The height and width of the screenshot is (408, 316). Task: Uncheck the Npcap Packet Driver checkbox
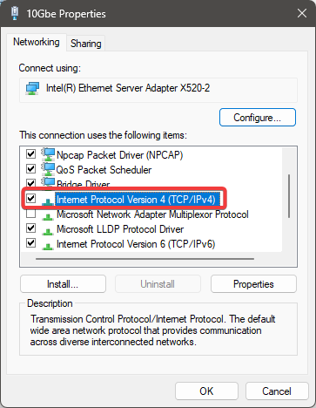(x=30, y=153)
